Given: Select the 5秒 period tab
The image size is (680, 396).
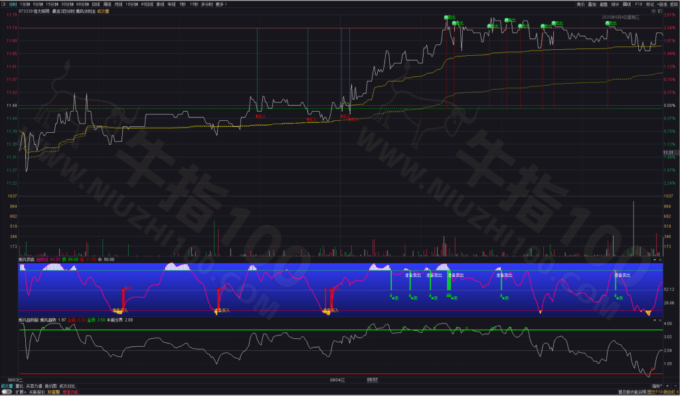Looking at the screenshot, I should click(x=183, y=5).
